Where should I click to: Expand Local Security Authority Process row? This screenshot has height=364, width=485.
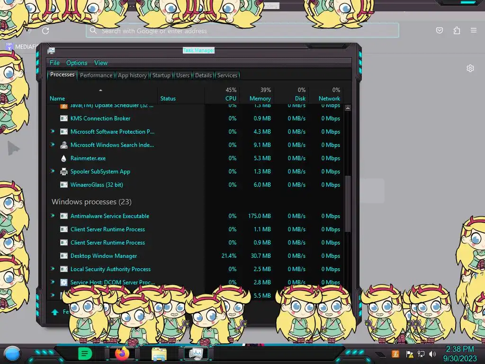(x=53, y=269)
